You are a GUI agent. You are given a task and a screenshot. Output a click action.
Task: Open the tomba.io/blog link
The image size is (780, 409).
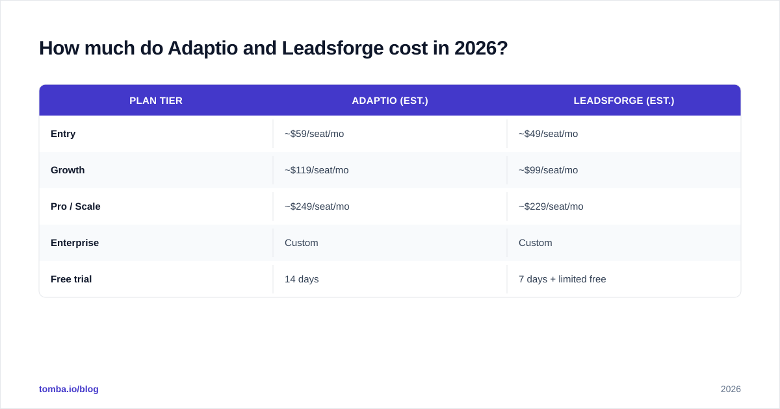click(x=69, y=389)
